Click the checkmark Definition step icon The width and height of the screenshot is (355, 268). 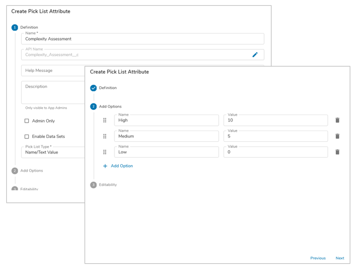coord(94,88)
